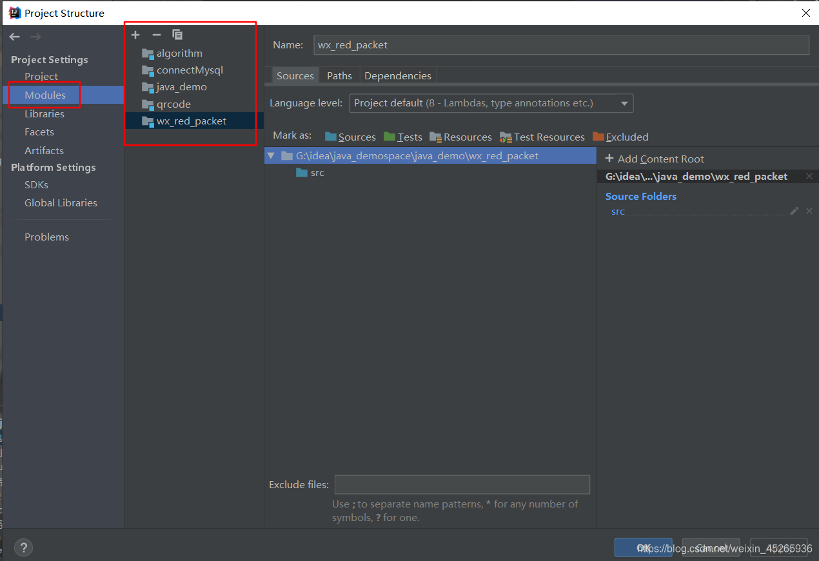Go forward with the right arrow
Viewport: 819px width, 561px height.
tap(35, 37)
